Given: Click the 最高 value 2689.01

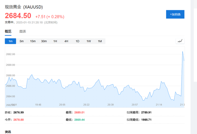Looking at the screenshot, I should 80,112.
